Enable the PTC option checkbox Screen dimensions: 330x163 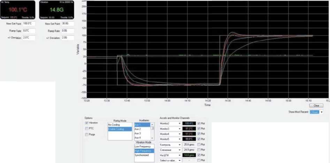tap(87, 129)
